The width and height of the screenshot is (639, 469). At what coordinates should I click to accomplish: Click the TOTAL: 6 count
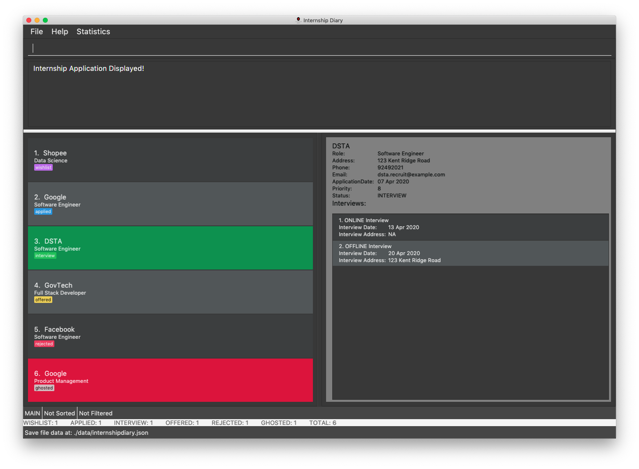323,423
